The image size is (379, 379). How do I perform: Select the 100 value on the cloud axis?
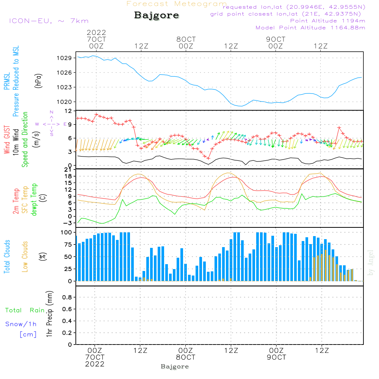66,232
